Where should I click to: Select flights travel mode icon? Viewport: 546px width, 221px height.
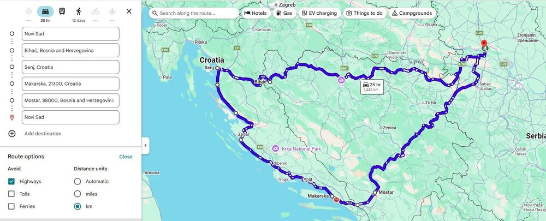point(112,11)
